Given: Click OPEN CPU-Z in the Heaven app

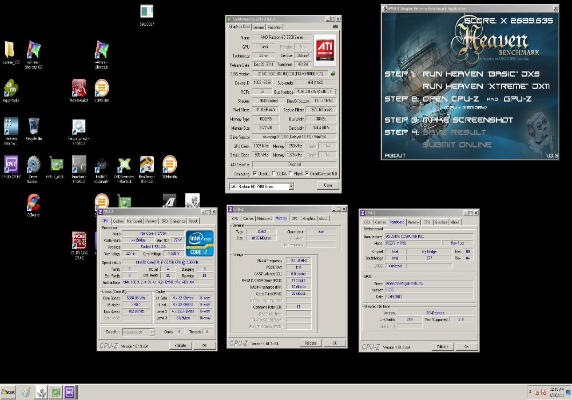Looking at the screenshot, I should (451, 99).
